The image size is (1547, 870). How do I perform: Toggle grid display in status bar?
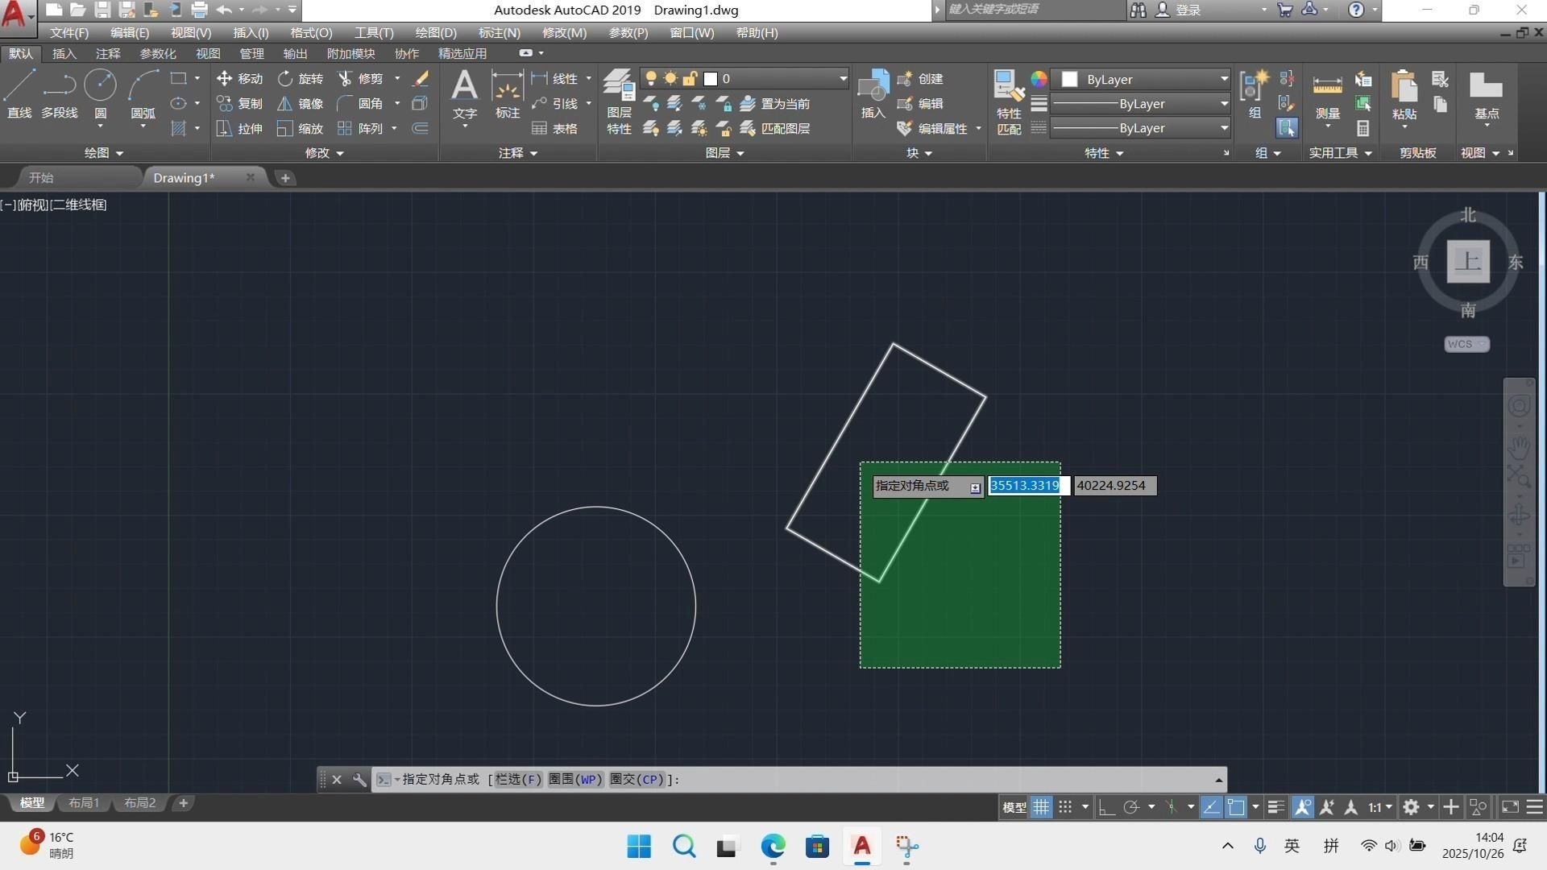tap(1041, 807)
